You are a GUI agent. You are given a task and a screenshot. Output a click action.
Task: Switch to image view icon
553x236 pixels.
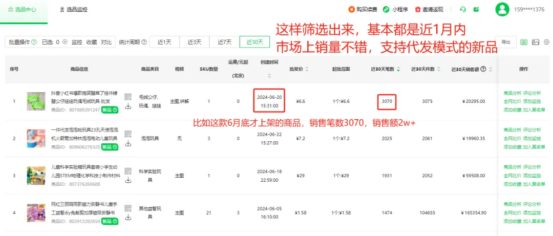536,42
